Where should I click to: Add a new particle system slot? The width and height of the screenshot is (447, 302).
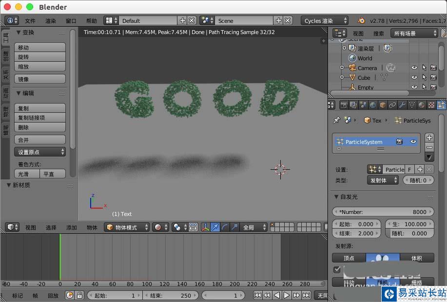[429, 138]
